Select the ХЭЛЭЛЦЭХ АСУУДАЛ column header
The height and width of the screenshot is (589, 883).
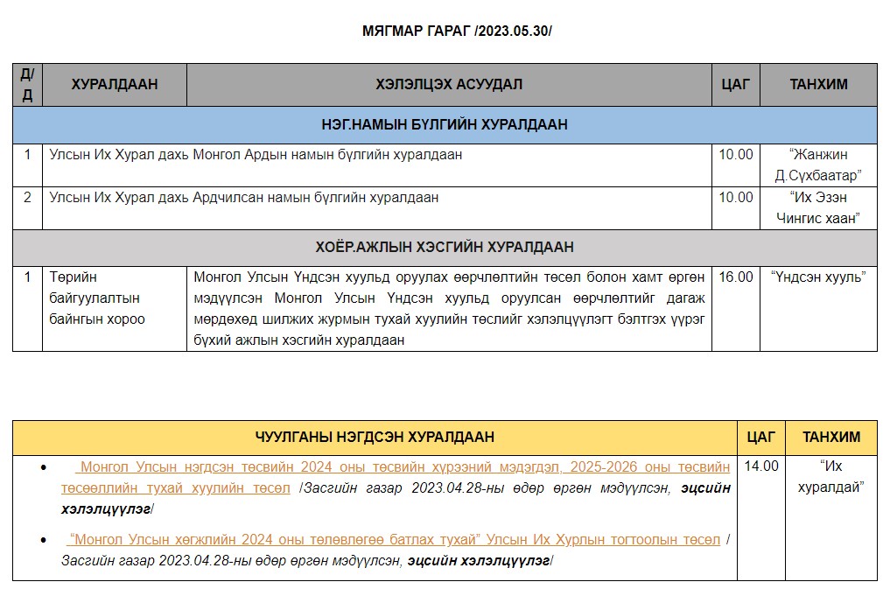point(449,85)
